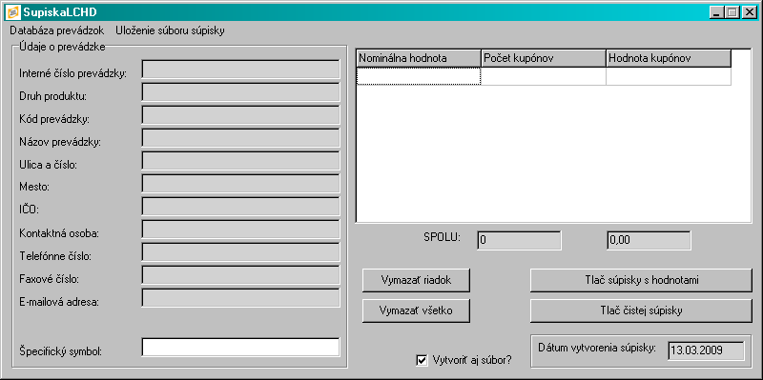Click the SPOLU: label
763x380 pixels.
[443, 237]
